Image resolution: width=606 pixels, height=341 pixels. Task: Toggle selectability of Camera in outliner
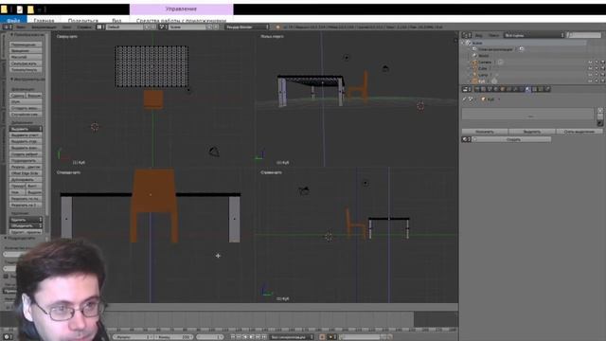[x=597, y=62]
